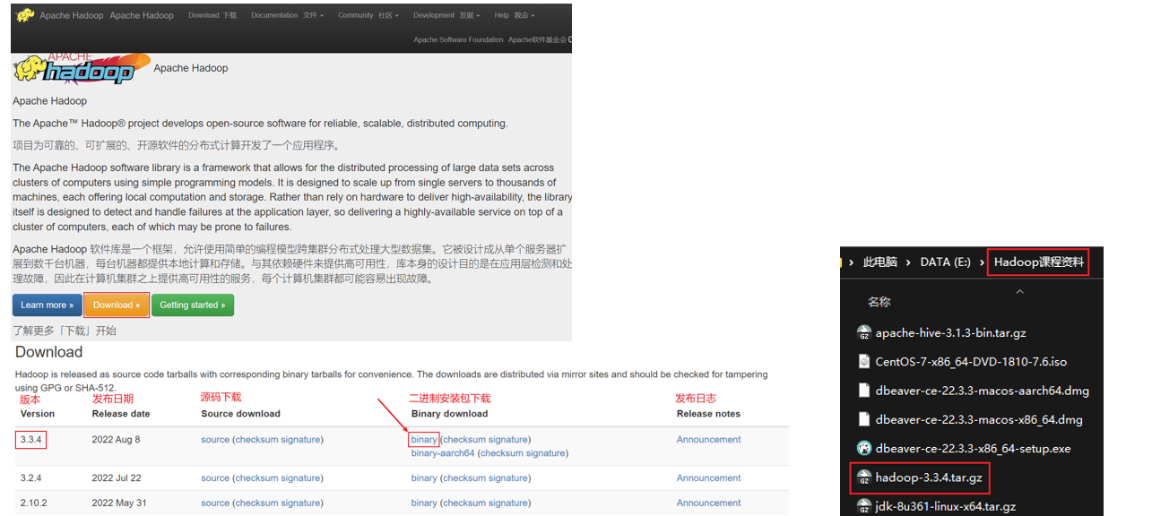The height and width of the screenshot is (516, 1152).
Task: Open the Apache软件基金会 navbar link
Action: 537,39
